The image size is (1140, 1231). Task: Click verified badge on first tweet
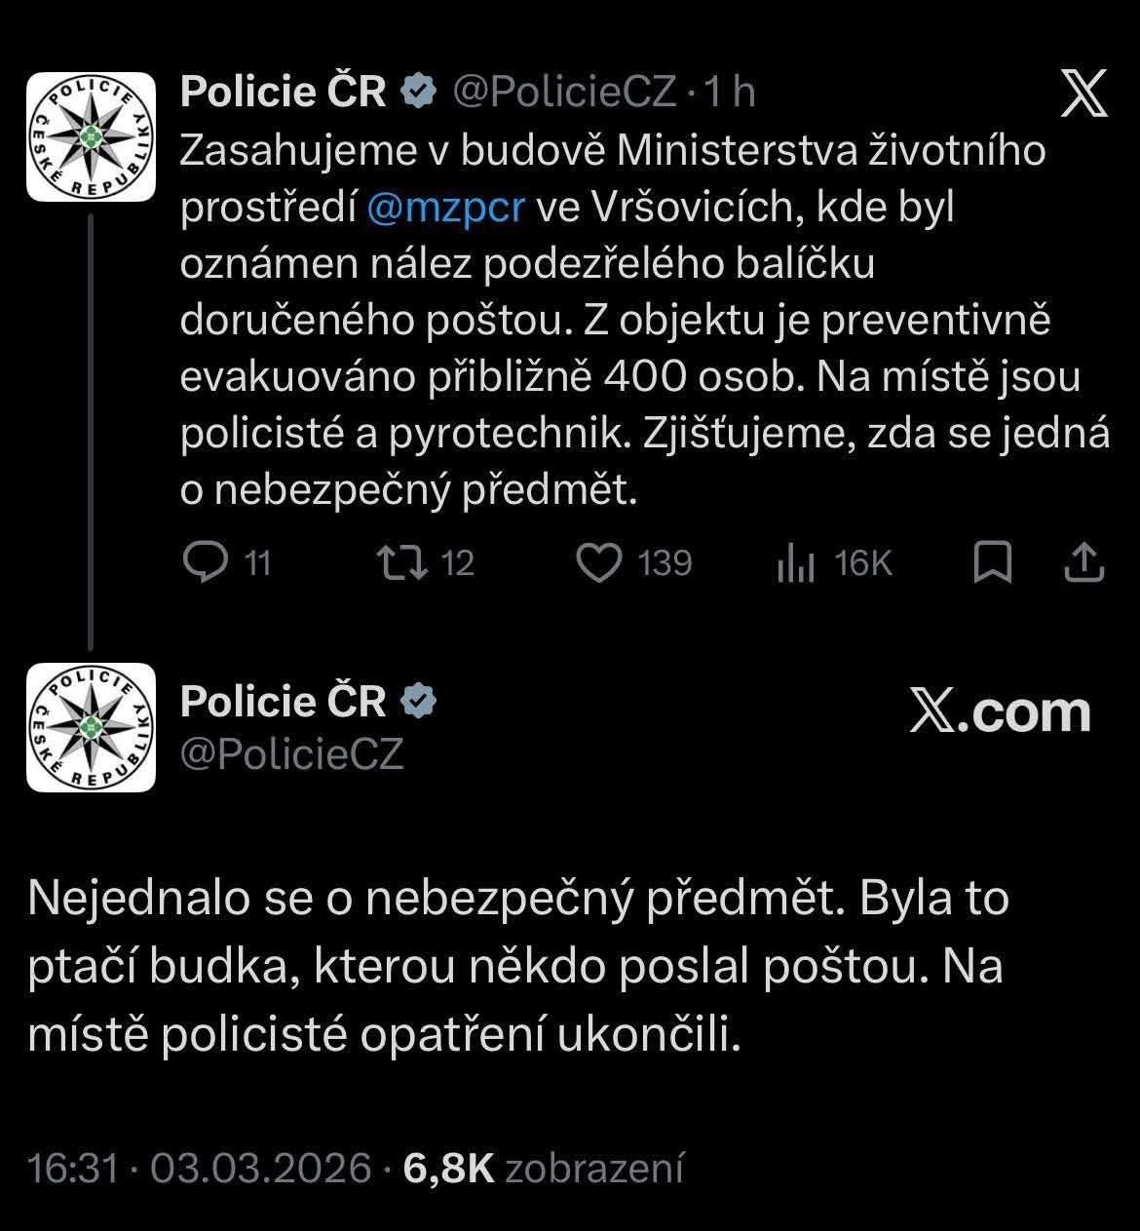pos(418,93)
